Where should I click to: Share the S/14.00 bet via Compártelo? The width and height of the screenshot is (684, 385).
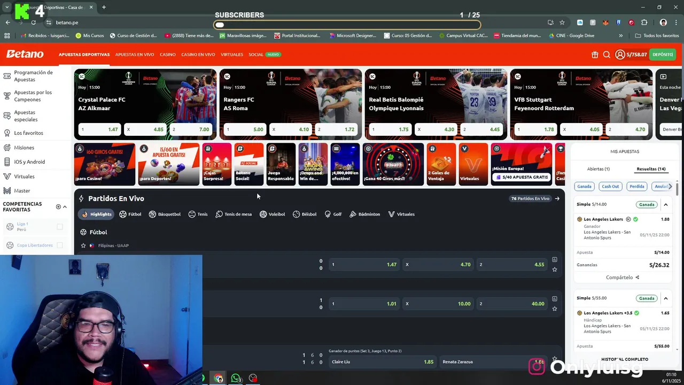[623, 278]
